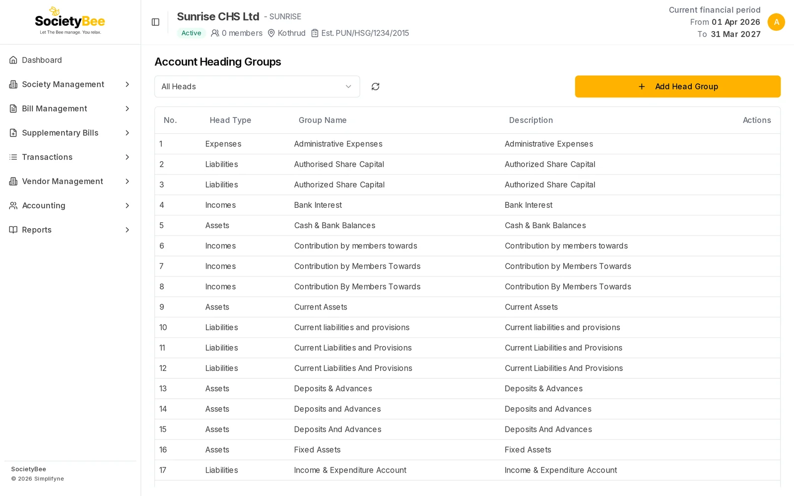Screen dimensions: 794x496
Task: Click the Bill Management document icon
Action: [x=13, y=109]
